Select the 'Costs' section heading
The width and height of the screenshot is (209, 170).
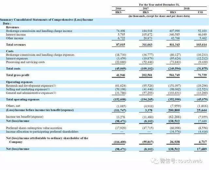(x=9, y=51)
